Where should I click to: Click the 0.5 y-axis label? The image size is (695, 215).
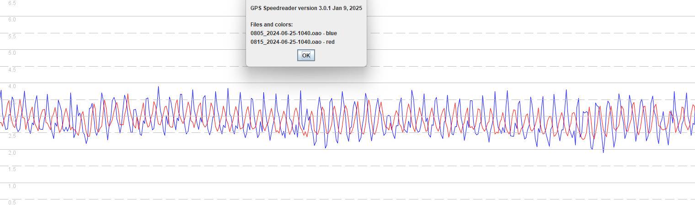pyautogui.click(x=12, y=203)
